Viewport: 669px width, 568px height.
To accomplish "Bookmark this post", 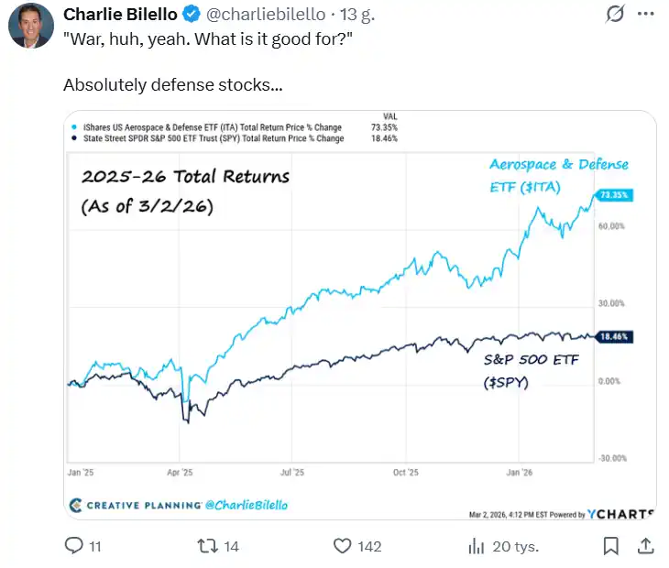I will [611, 546].
